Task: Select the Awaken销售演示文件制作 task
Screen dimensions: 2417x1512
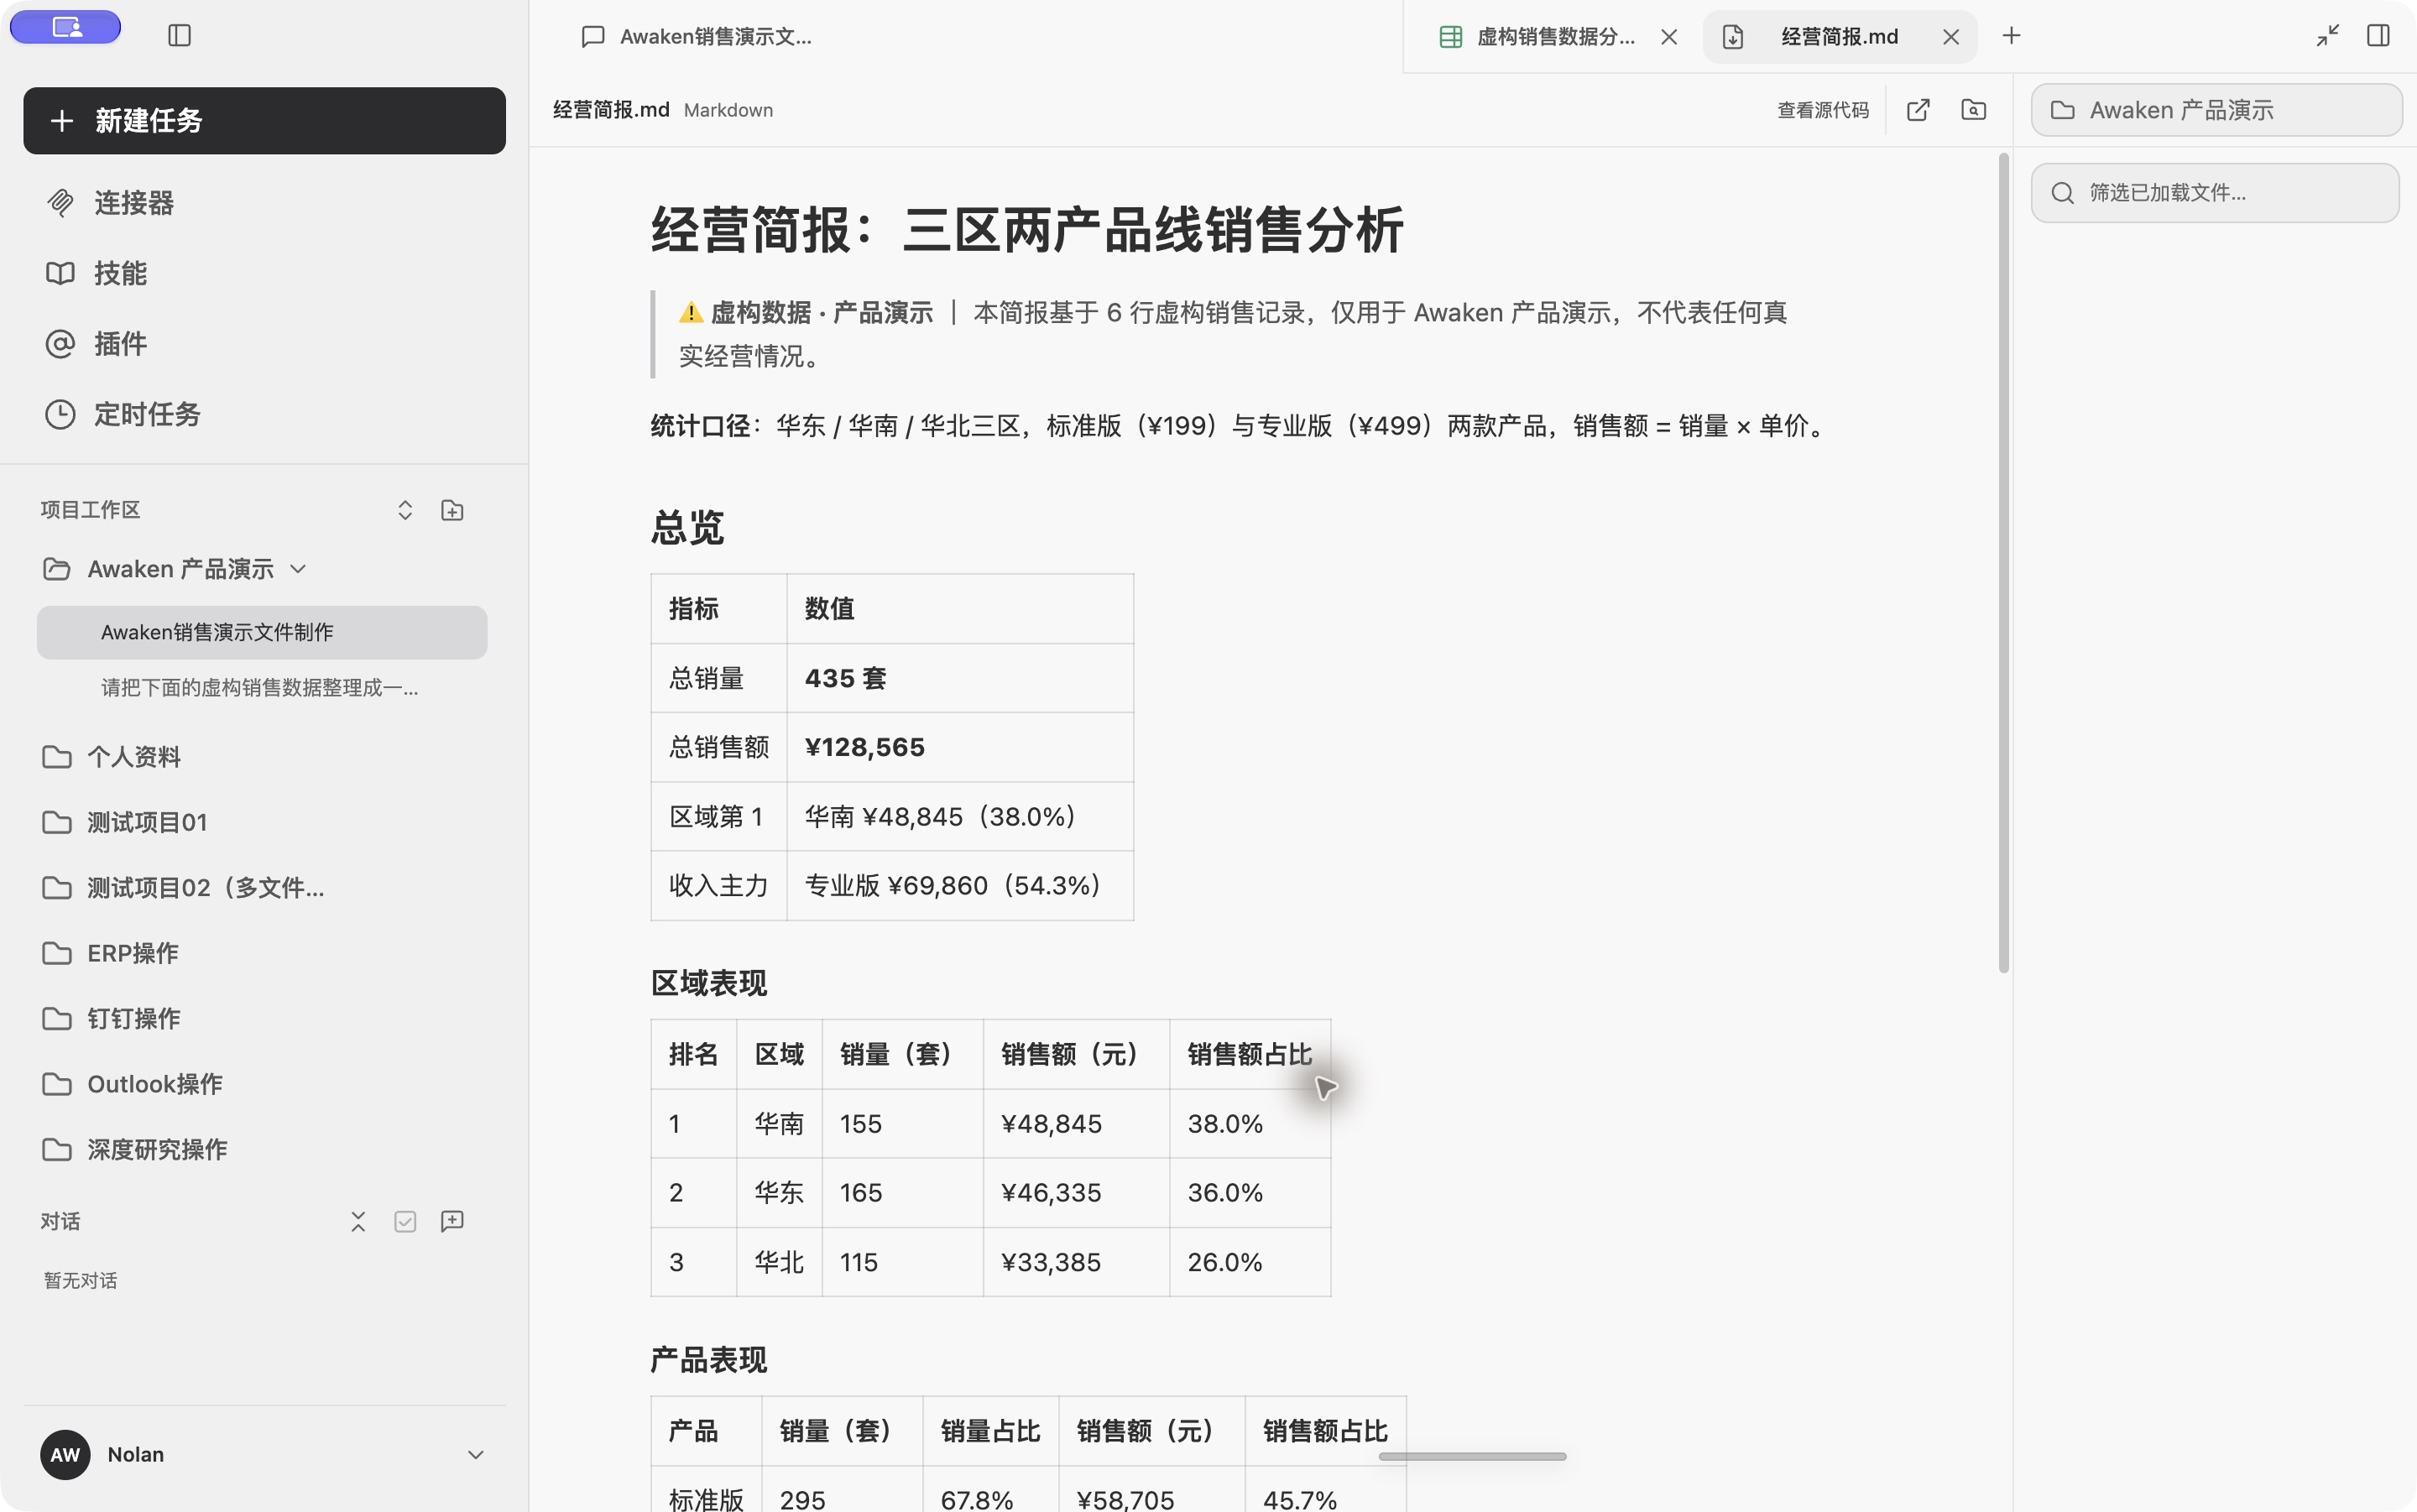Action: point(262,632)
